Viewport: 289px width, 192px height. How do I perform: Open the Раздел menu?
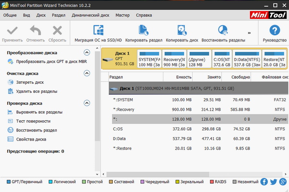tap(58, 15)
